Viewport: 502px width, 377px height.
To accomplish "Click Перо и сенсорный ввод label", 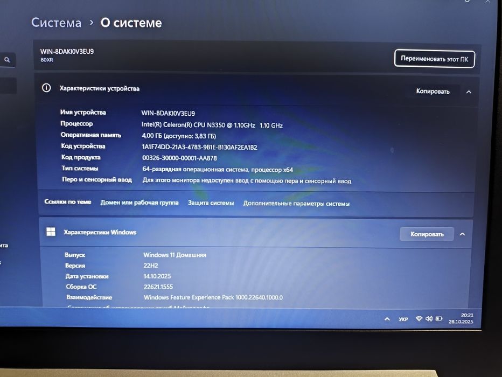I will click(97, 179).
